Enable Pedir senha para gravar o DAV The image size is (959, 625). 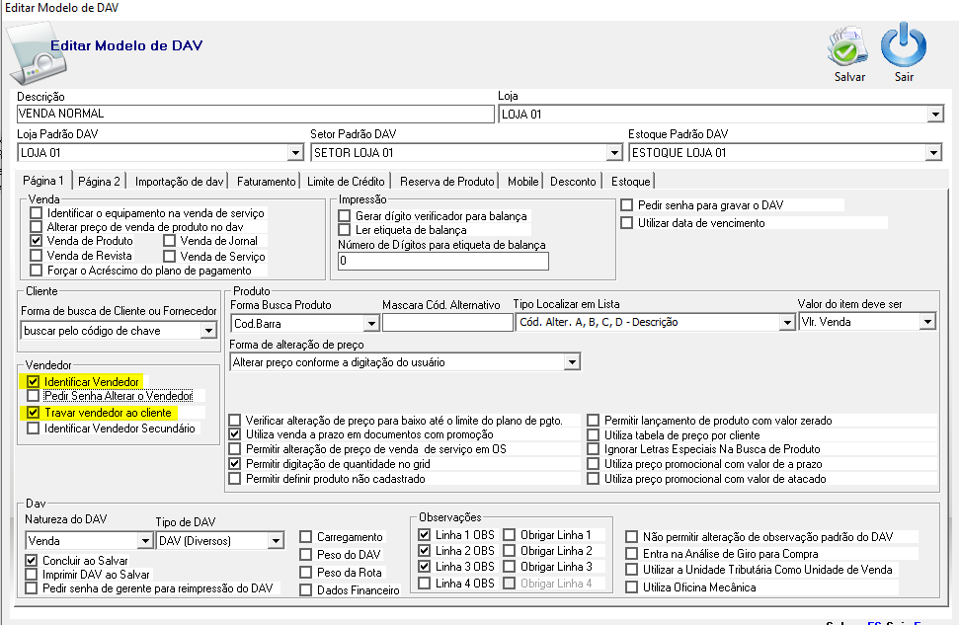[627, 205]
